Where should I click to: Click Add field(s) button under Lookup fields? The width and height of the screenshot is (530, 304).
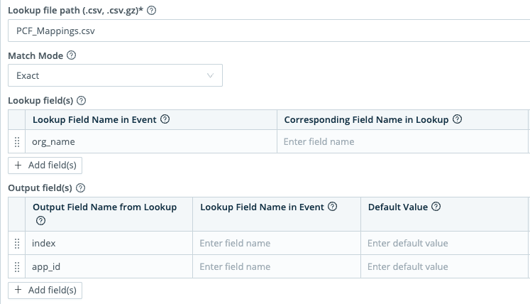pyautogui.click(x=45, y=165)
